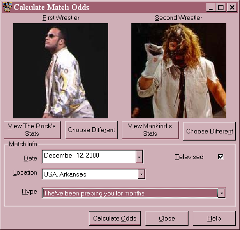The height and width of the screenshot is (230, 240).
Task: Click the December 12, 2000 date field
Action: [x=89, y=157]
